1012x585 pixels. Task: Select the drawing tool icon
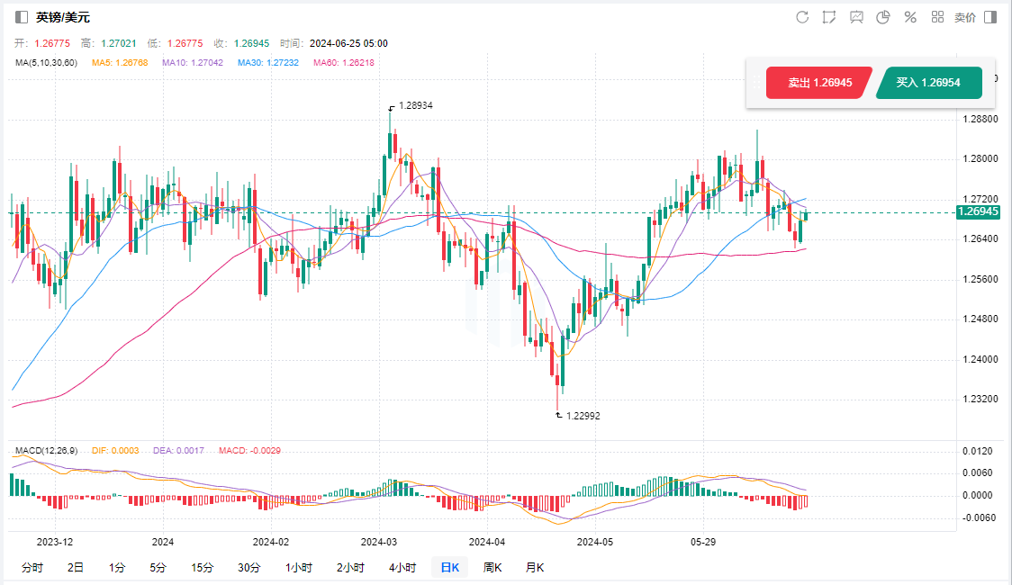[829, 17]
